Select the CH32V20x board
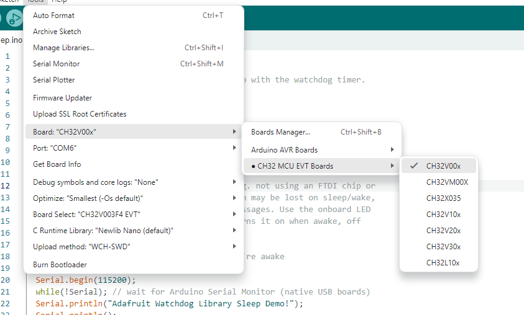The image size is (524, 315). pos(443,230)
